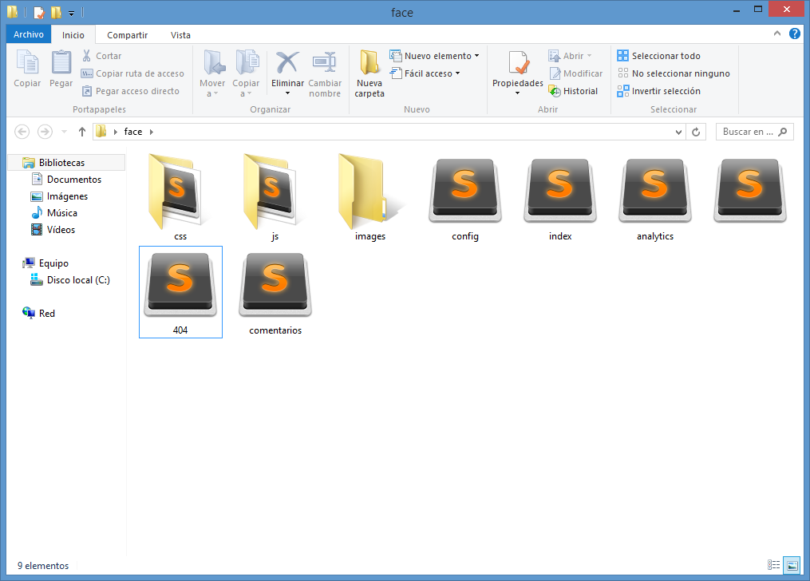Click the search box Buscar en
The height and width of the screenshot is (581, 810).
click(754, 132)
